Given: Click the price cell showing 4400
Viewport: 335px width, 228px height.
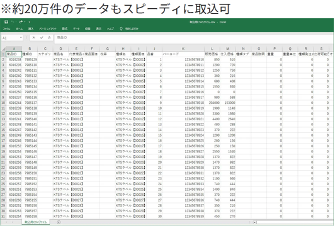Looking at the screenshot, I should tap(212, 119).
